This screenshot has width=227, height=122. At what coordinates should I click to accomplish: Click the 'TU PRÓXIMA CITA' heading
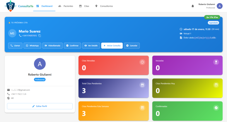(x=19, y=23)
